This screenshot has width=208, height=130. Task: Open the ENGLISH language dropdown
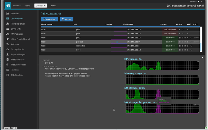coord(40,5)
